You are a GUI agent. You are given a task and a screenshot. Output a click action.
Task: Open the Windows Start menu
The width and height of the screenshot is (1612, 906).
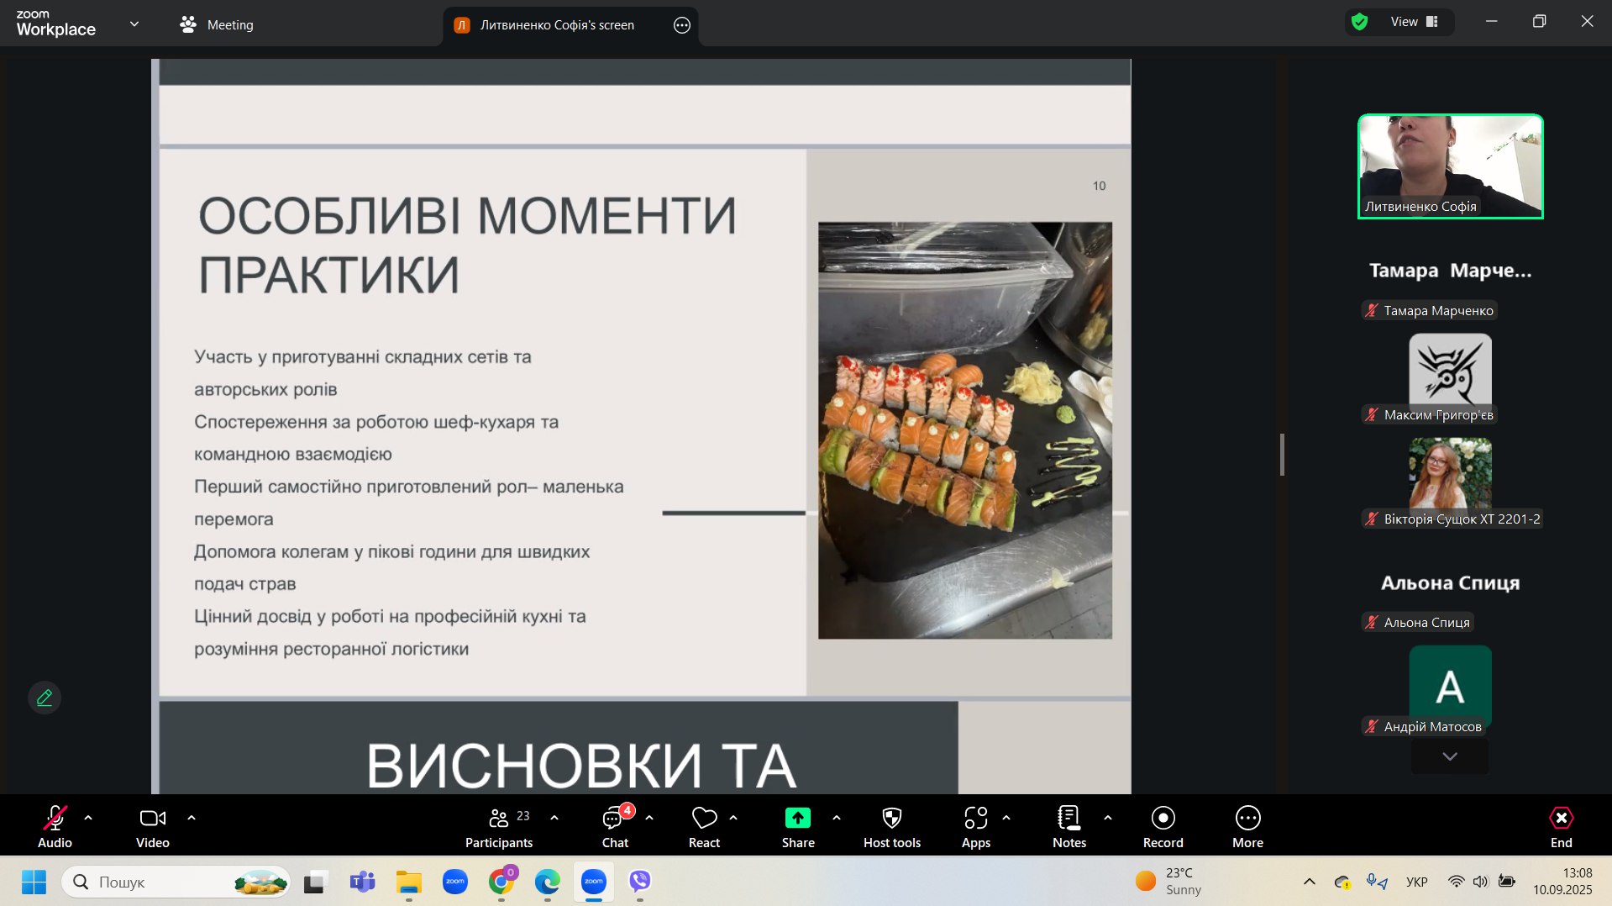(x=34, y=882)
